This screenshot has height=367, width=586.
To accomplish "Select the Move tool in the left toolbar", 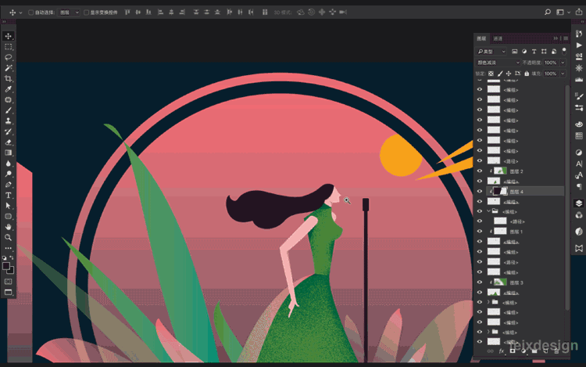I will (9, 36).
